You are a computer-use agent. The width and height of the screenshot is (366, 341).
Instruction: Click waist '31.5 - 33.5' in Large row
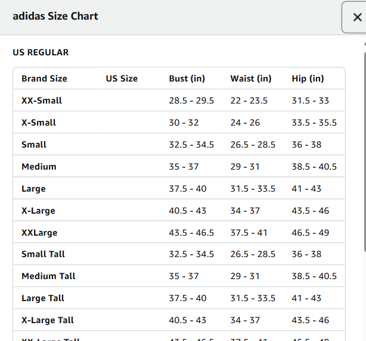(x=253, y=189)
